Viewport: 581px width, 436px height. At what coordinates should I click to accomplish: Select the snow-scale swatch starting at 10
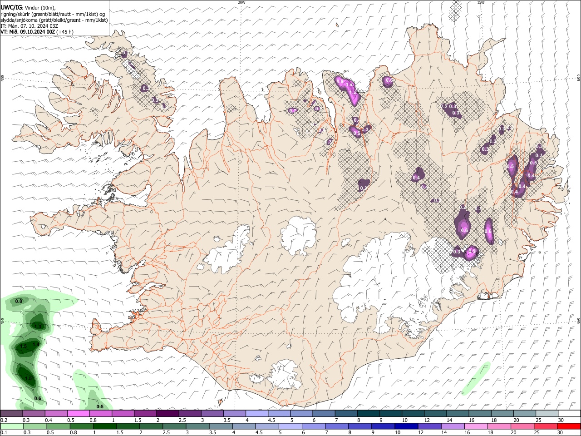413,413
